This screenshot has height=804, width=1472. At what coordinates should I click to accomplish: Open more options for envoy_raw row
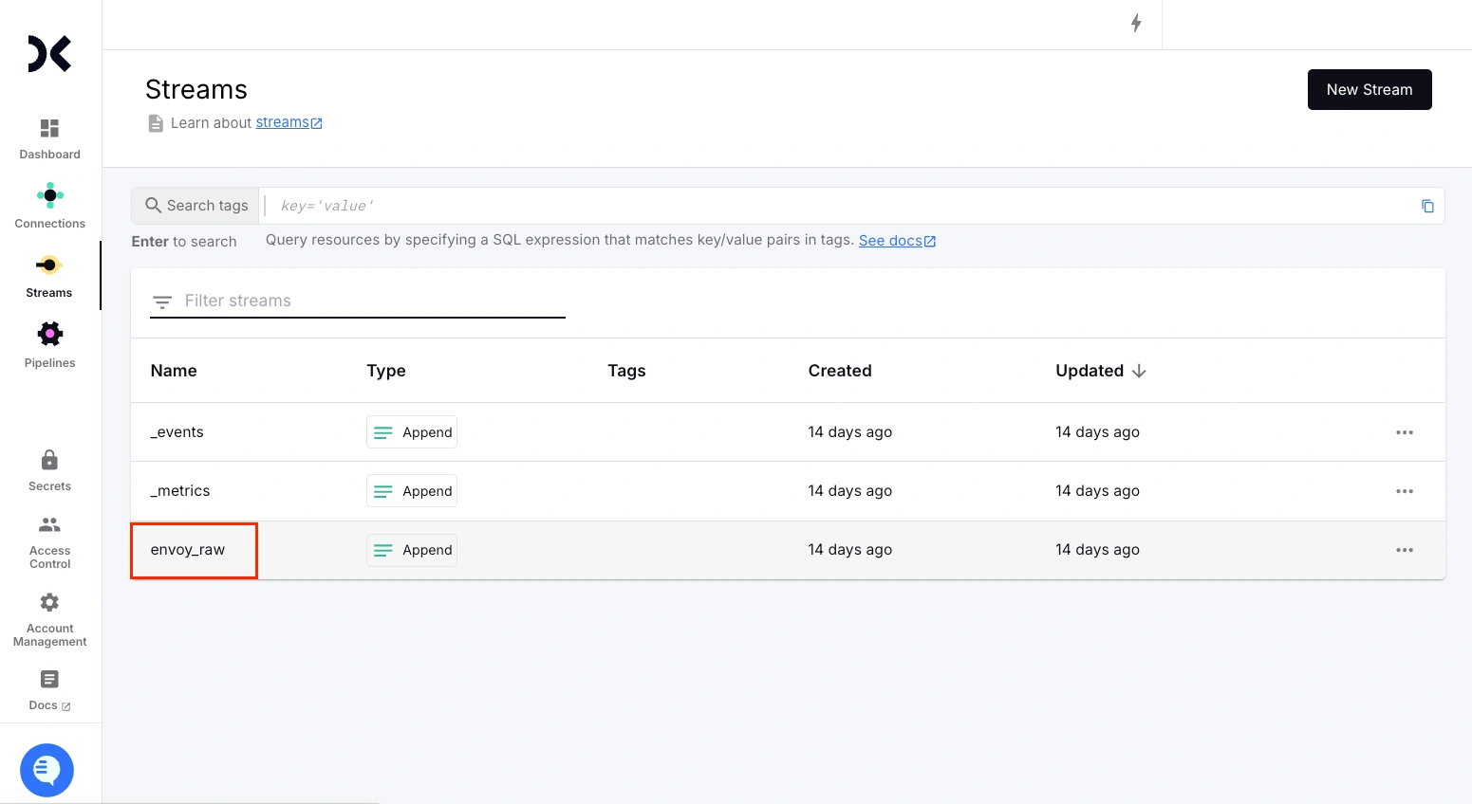coord(1405,550)
